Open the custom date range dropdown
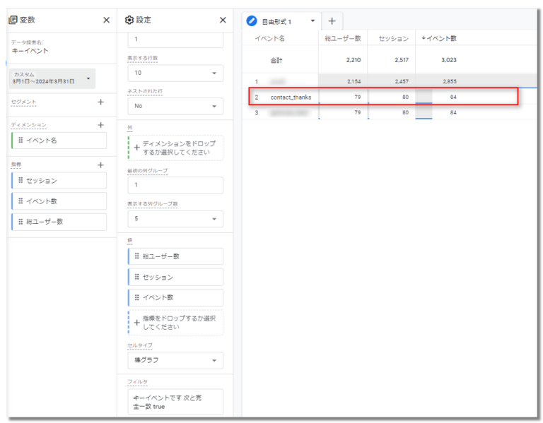543x423 pixels. (52, 78)
